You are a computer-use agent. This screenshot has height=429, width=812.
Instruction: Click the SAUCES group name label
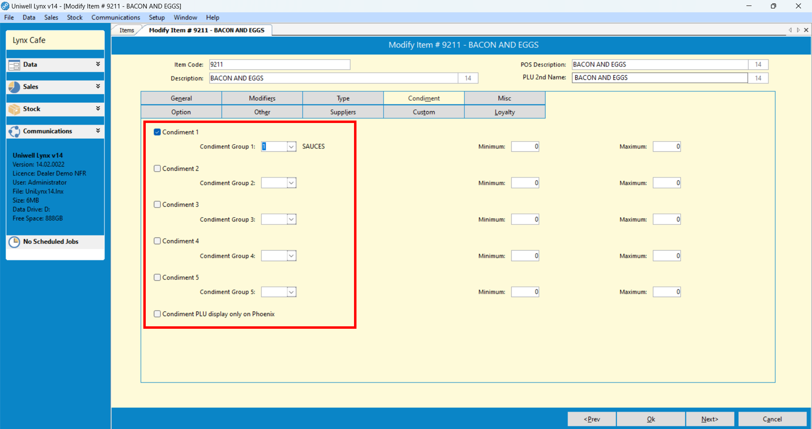click(313, 147)
